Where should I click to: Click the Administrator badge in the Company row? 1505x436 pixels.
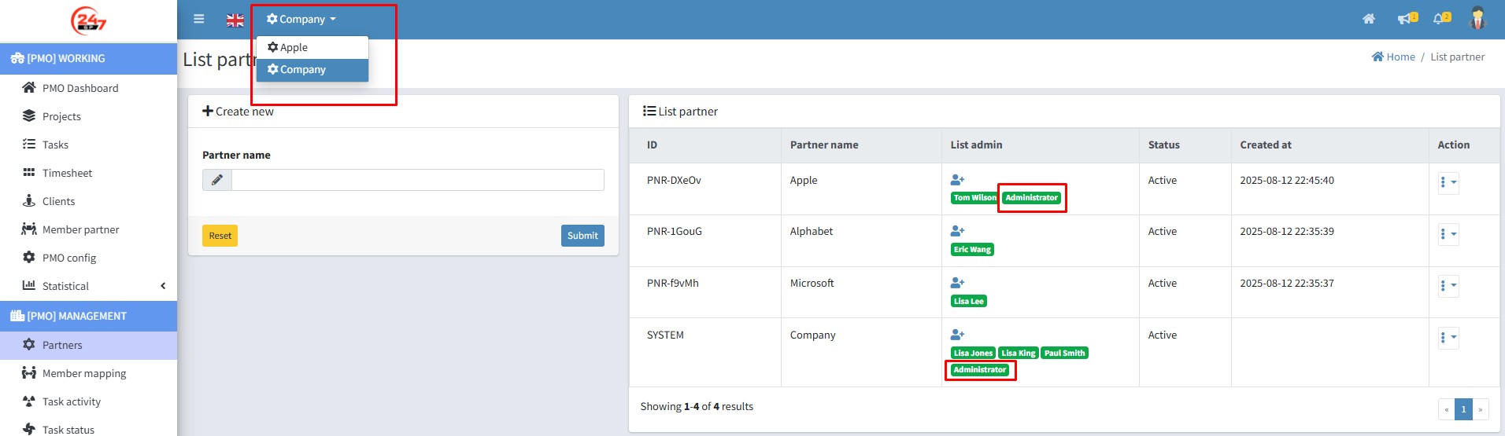click(980, 370)
